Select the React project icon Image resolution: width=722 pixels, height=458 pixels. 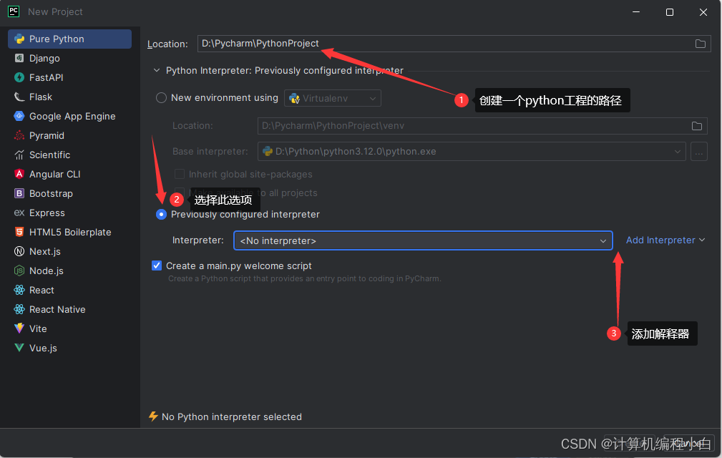(19, 290)
